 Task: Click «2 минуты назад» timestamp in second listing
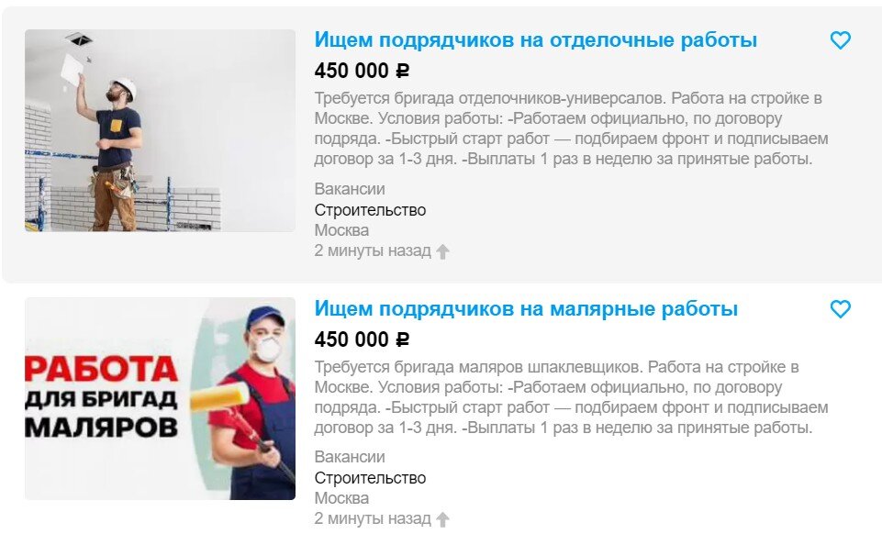coord(373,518)
